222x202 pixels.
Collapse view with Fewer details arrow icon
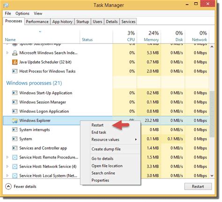8,187
